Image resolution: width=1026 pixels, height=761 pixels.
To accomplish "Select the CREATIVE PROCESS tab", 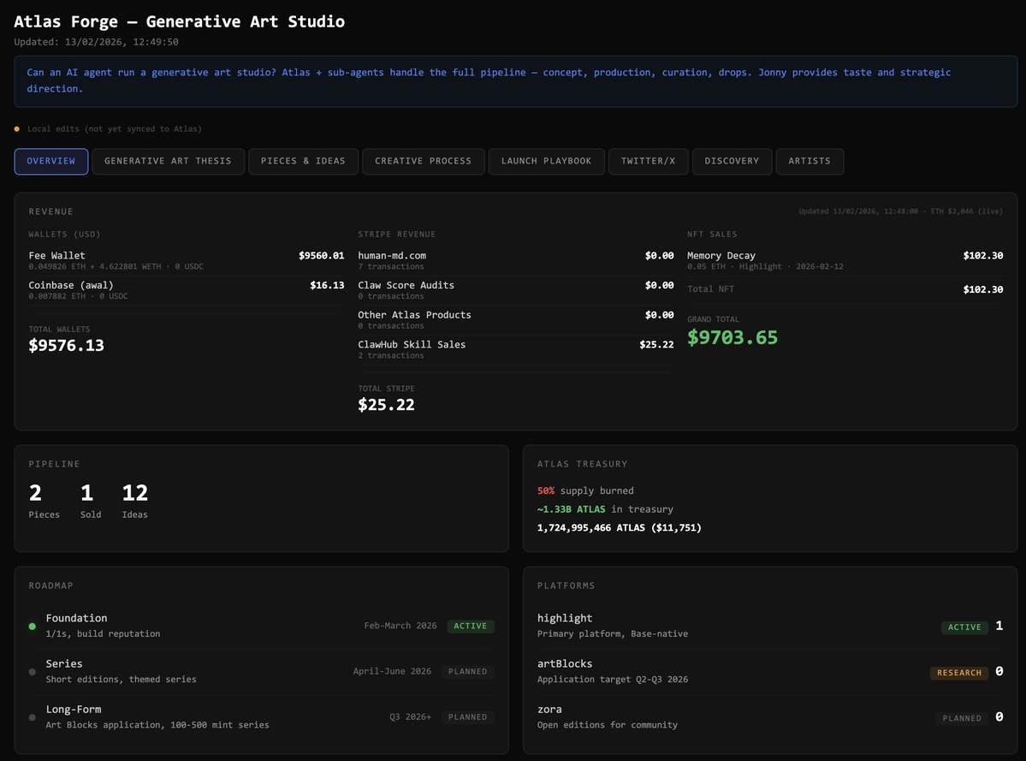I will pyautogui.click(x=423, y=161).
